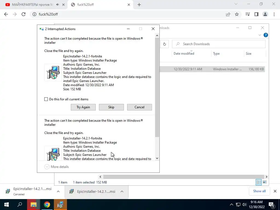This screenshot has height=210, width=280.
Task: Minimize the Interrupted Actions dialog
Action: [x=128, y=29]
